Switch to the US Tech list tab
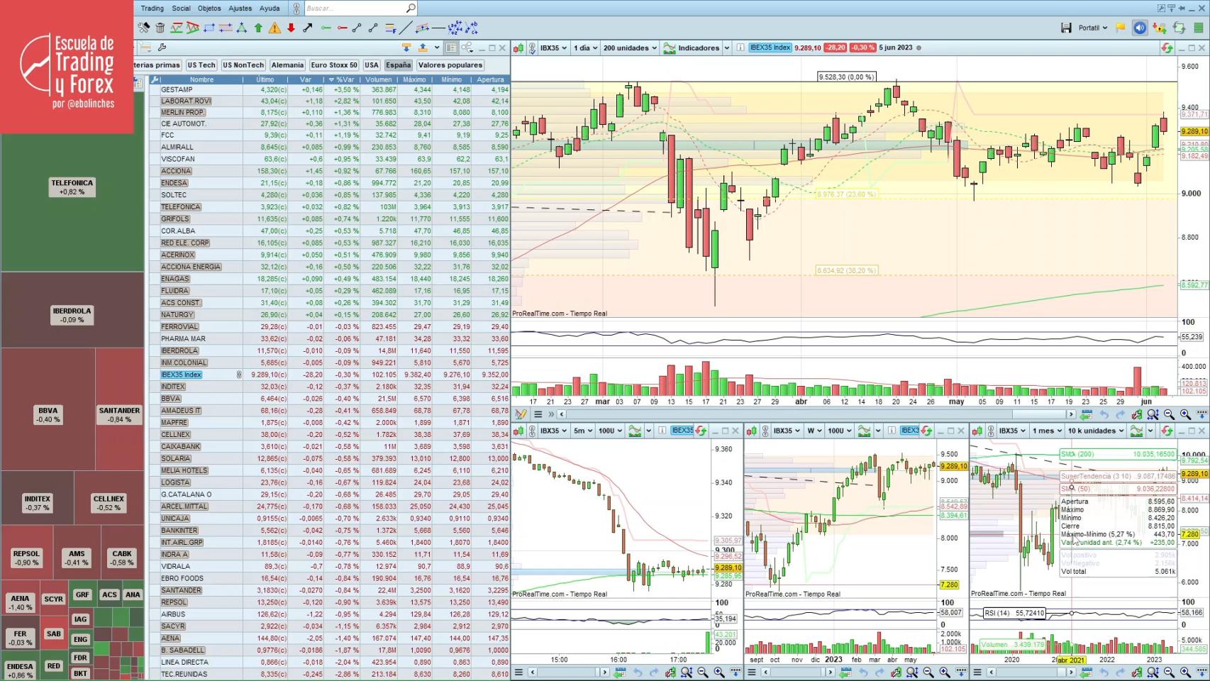 pos(201,65)
